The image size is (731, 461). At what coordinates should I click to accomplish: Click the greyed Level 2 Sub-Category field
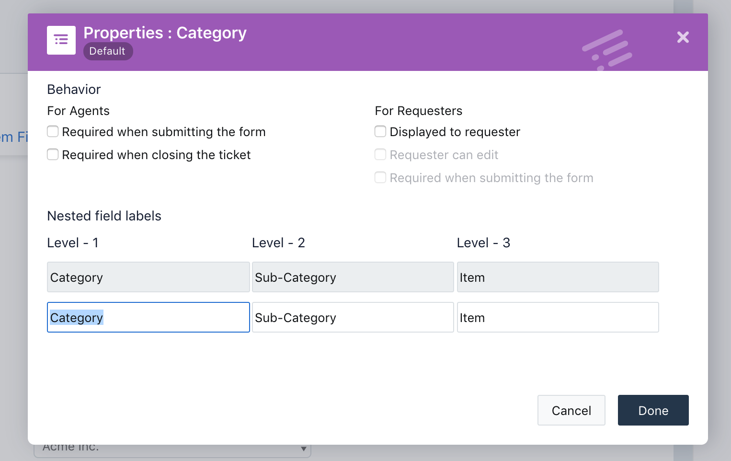click(x=353, y=277)
